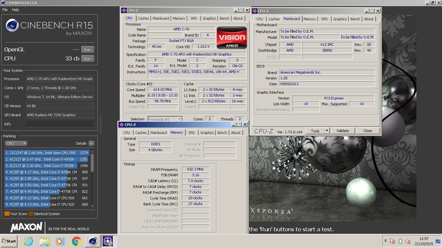The width and height of the screenshot is (442, 248).
Task: Launch Internet Explorer from the taskbar
Action: click(29, 241)
